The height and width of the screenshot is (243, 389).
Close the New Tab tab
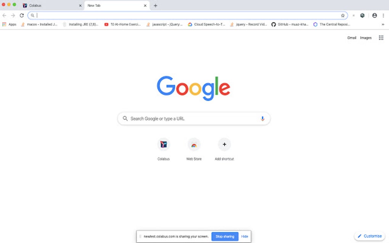145,5
